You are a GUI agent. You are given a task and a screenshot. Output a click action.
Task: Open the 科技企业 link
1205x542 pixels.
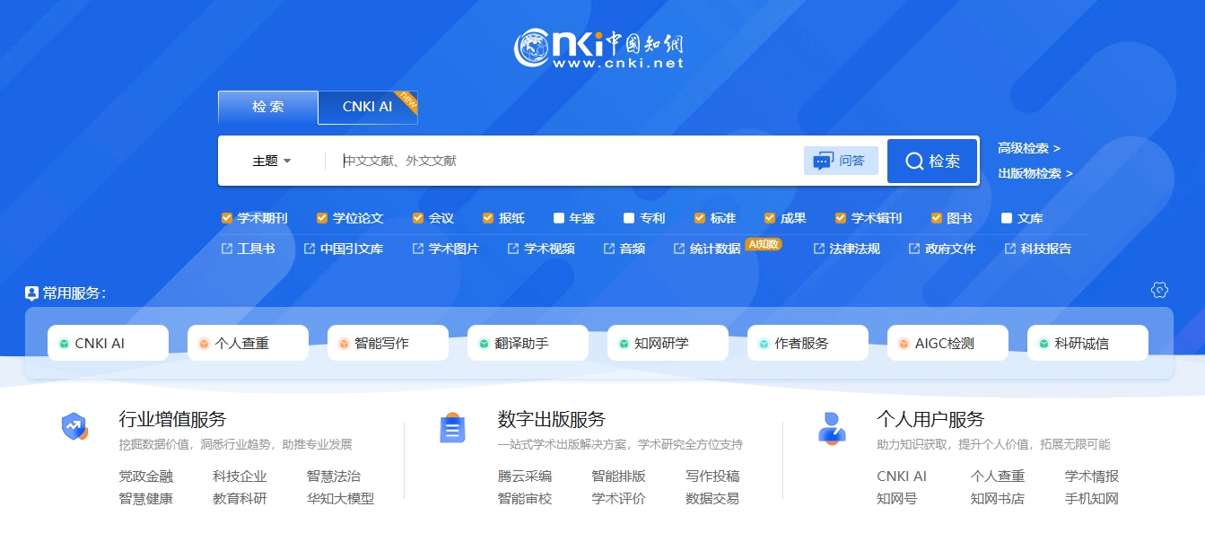pyautogui.click(x=240, y=476)
